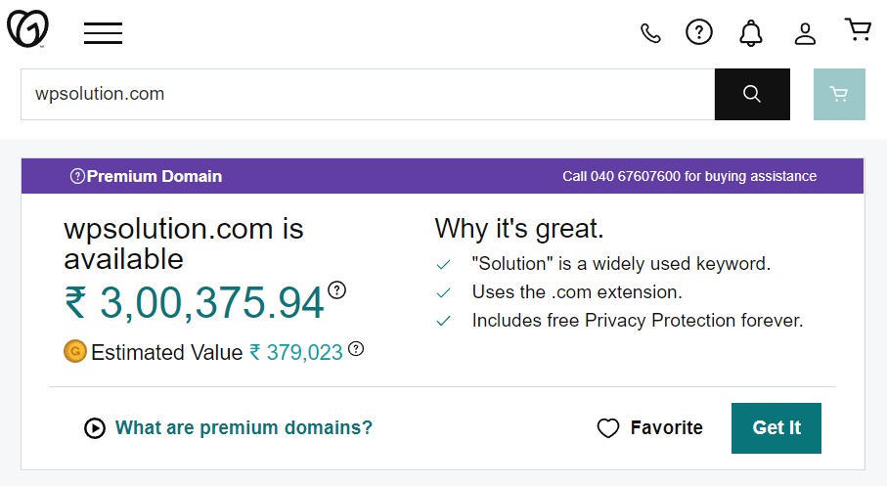Click the play icon for premium domains video

[x=95, y=428]
